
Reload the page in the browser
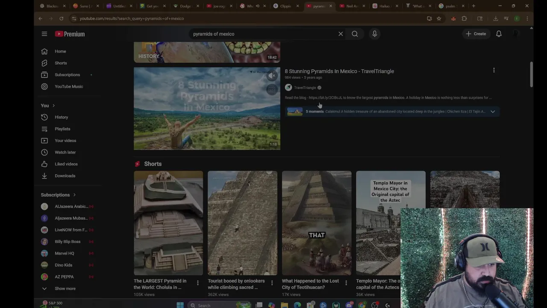pos(61,18)
